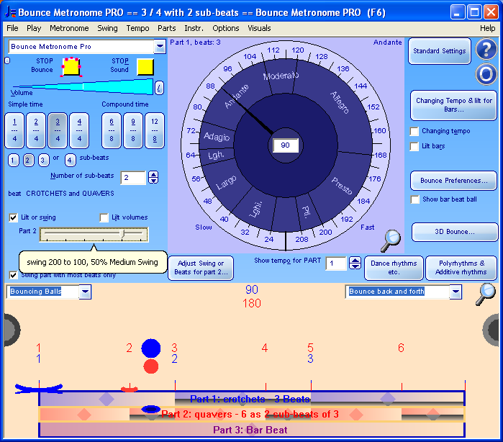Open the Metronome menu
The height and width of the screenshot is (442, 503).
tap(69, 28)
